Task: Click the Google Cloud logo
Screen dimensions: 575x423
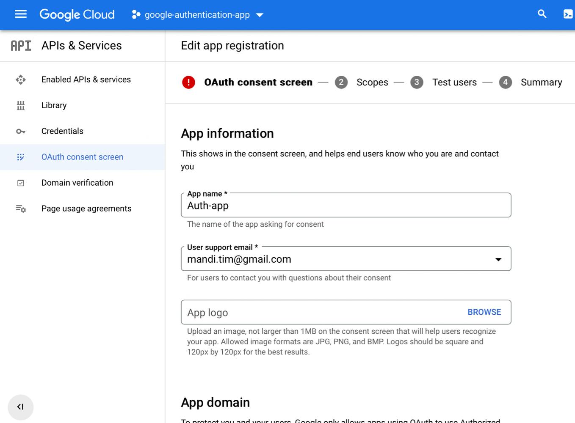Action: [77, 14]
